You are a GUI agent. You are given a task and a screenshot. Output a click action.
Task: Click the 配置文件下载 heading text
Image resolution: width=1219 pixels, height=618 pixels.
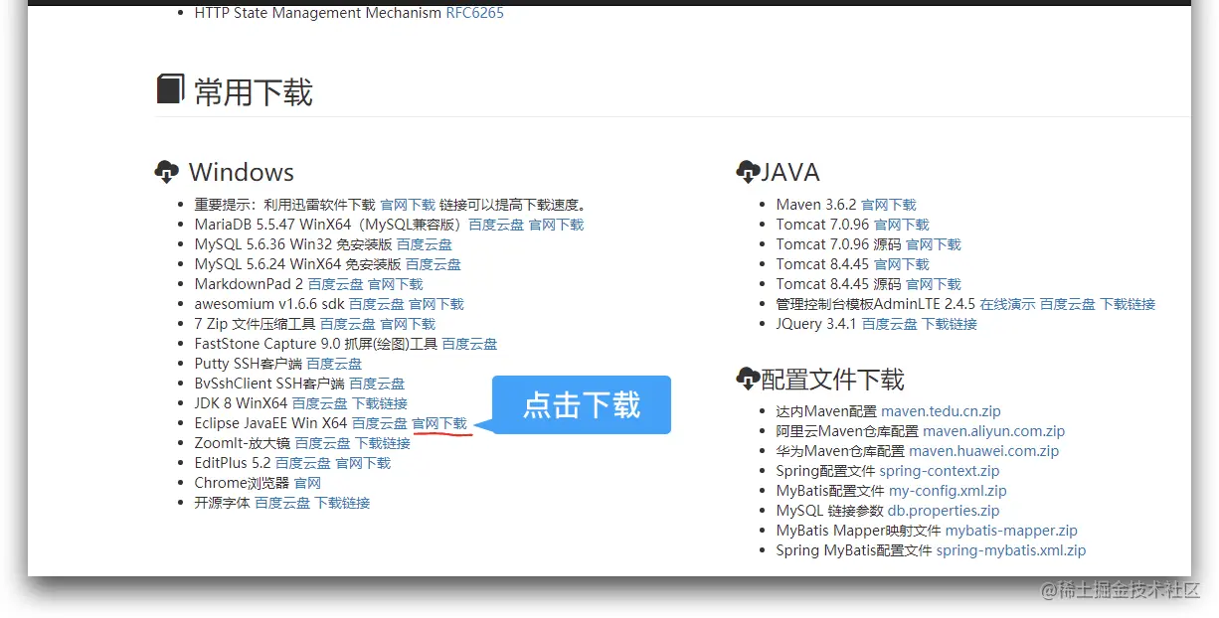833,380
